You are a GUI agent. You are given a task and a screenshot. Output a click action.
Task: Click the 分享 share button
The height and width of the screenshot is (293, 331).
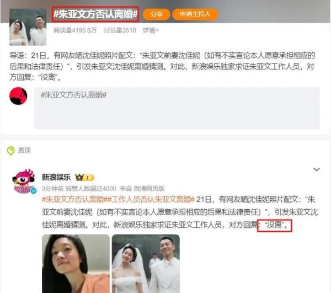[156, 14]
